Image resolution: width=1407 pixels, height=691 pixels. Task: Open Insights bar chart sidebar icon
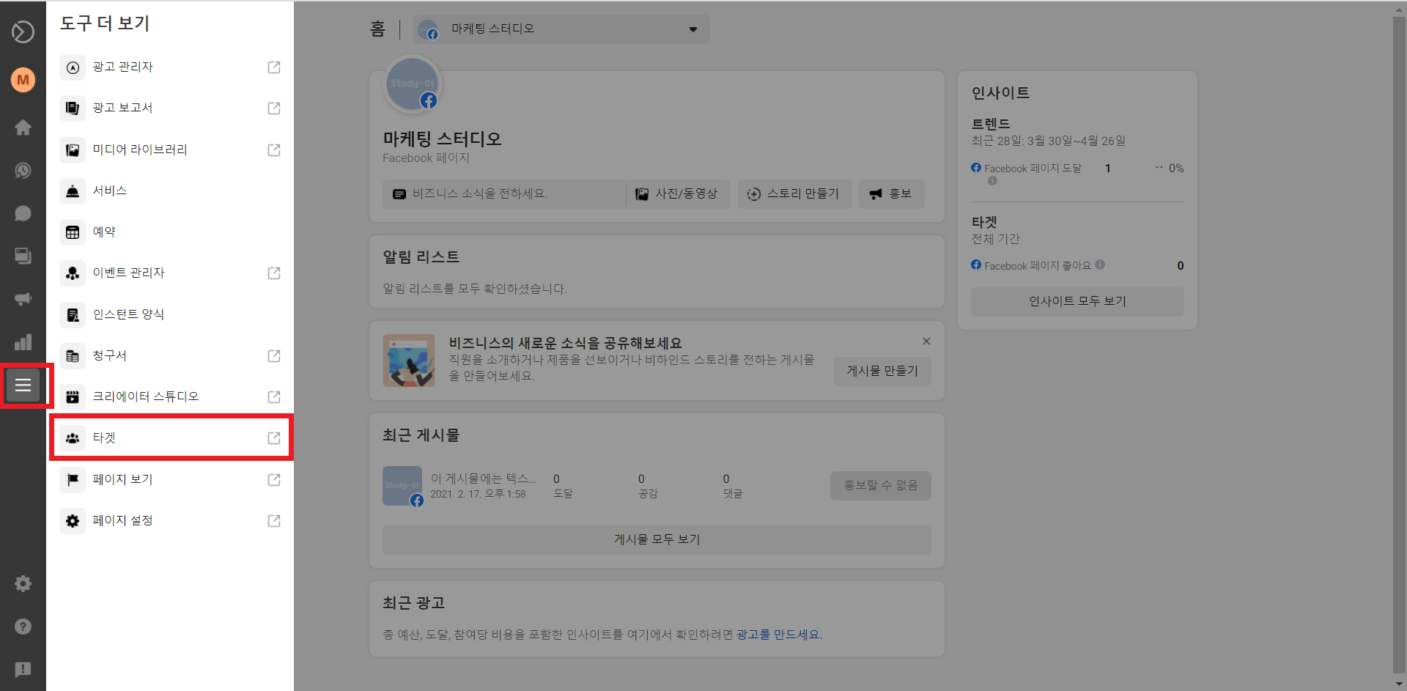click(x=23, y=341)
